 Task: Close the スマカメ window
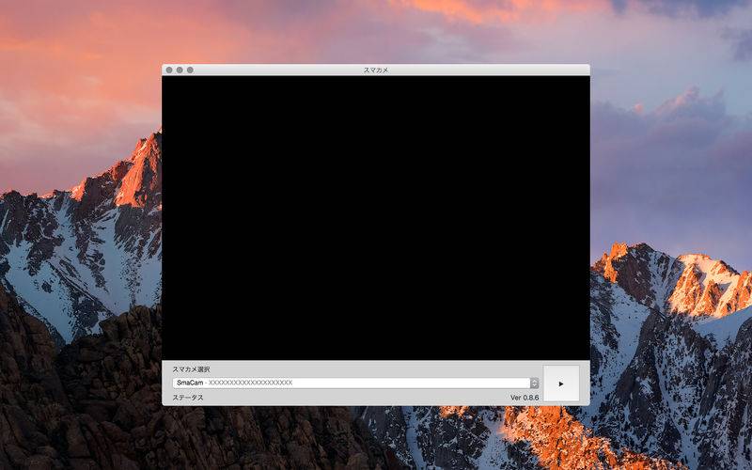pos(169,70)
